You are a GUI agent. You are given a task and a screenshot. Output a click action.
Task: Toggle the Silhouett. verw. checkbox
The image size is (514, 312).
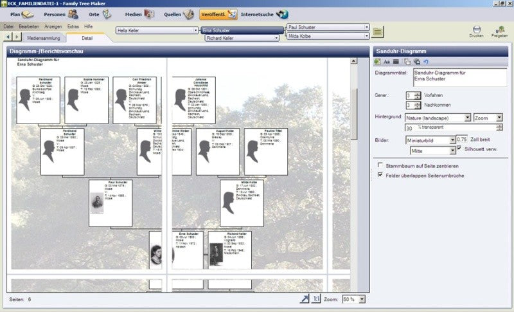point(459,149)
